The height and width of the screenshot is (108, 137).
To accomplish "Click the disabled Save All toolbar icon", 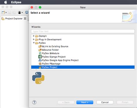I will click(14, 13).
